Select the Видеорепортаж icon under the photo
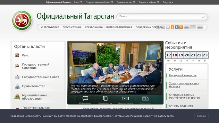This screenshot has width=219, height=123. click(x=125, y=99)
